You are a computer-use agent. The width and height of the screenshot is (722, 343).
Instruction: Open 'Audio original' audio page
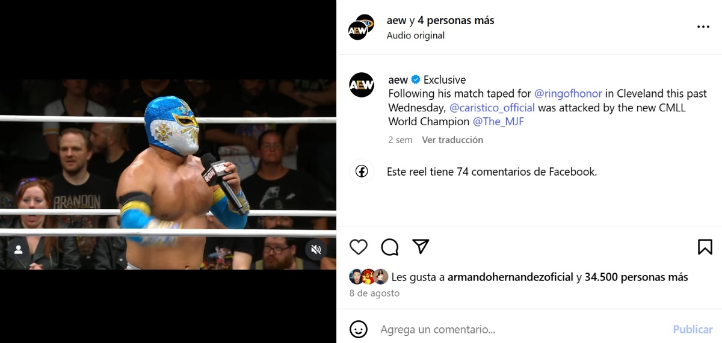(416, 36)
